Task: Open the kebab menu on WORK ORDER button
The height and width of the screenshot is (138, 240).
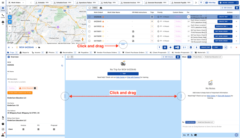Action: [237, 3]
